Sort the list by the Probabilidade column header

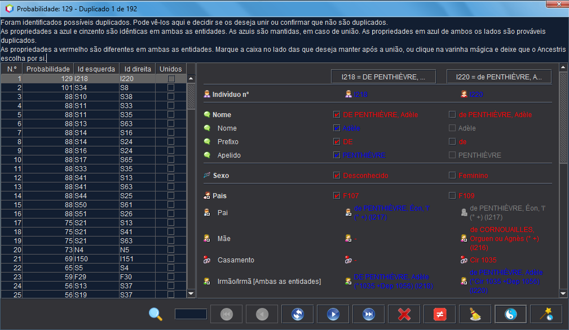click(x=48, y=69)
